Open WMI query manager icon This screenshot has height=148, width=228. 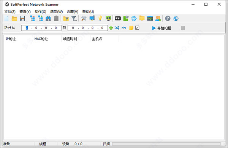(118, 19)
